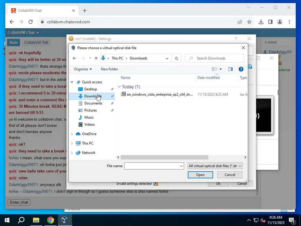Select Music in the navigation pane
The height and width of the screenshot is (226, 301).
click(x=89, y=117)
